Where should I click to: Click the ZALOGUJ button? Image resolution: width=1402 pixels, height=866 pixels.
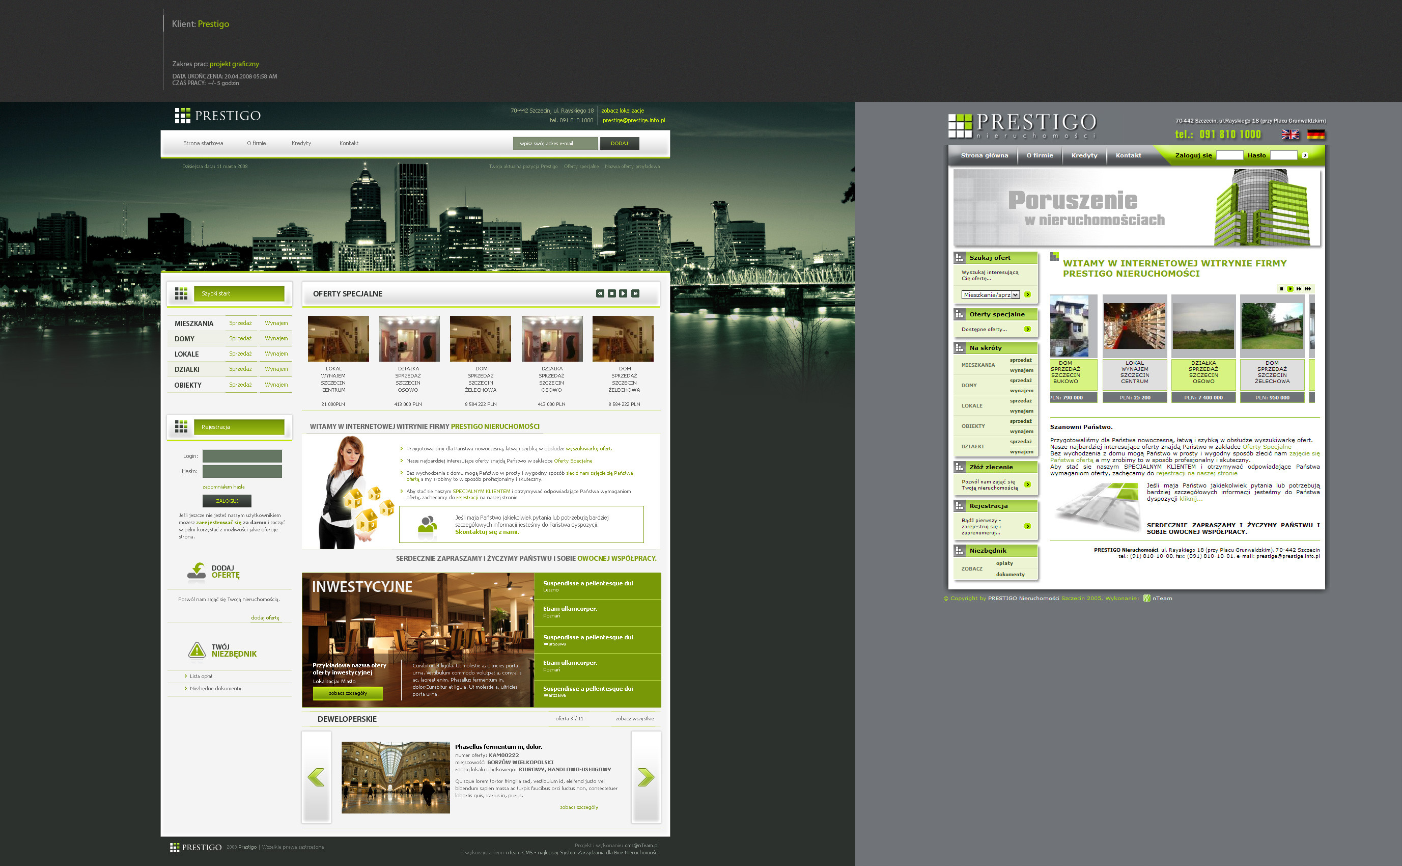click(x=227, y=501)
